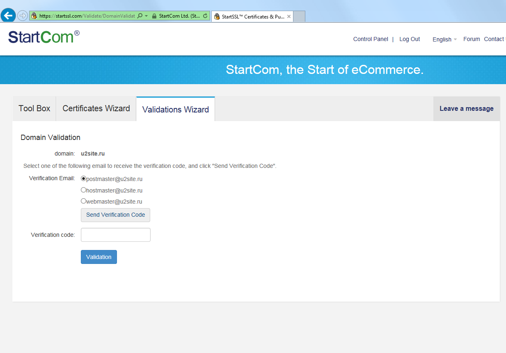
Task: Click the startssl.com URL address field
Action: pos(87,16)
